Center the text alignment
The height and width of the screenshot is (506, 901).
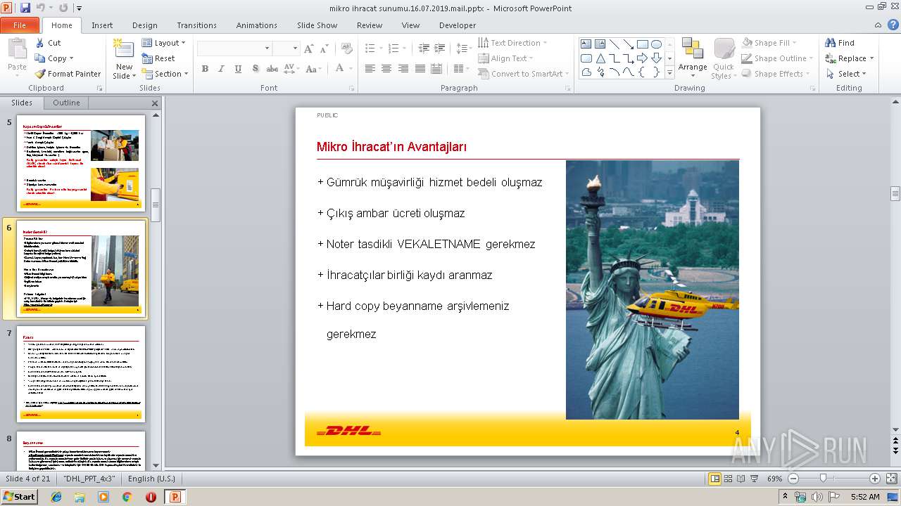(386, 69)
